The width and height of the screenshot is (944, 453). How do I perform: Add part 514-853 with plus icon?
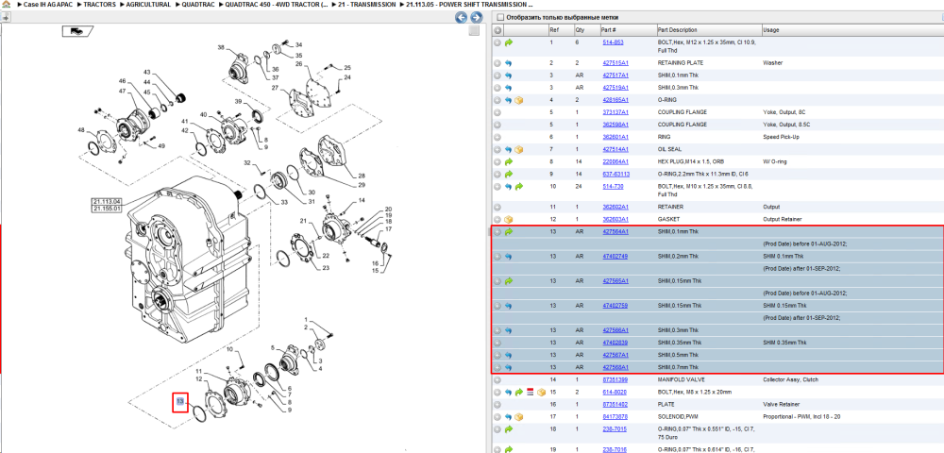pyautogui.click(x=497, y=42)
